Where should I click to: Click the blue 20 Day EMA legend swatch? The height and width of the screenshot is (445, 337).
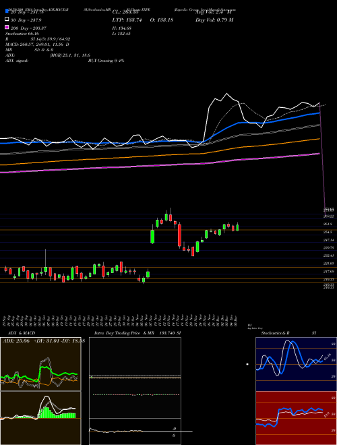[x=7, y=11]
